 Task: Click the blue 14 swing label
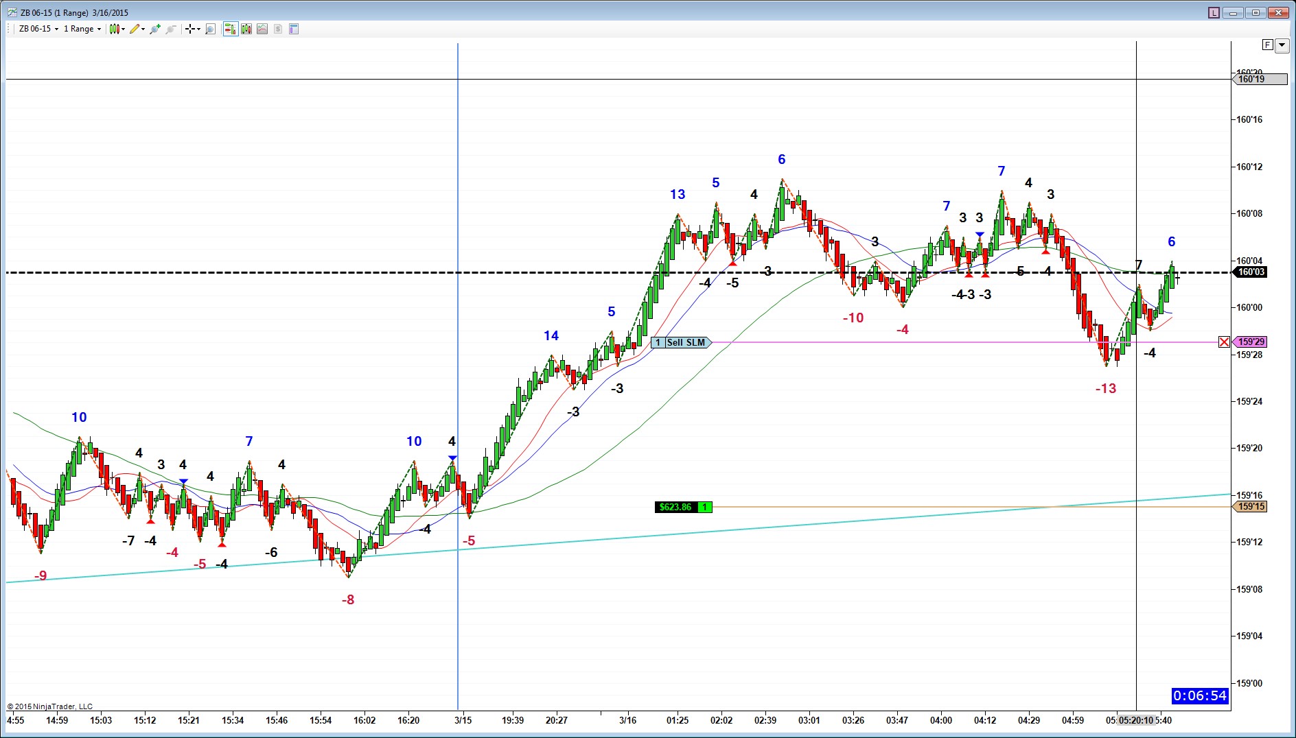click(551, 335)
